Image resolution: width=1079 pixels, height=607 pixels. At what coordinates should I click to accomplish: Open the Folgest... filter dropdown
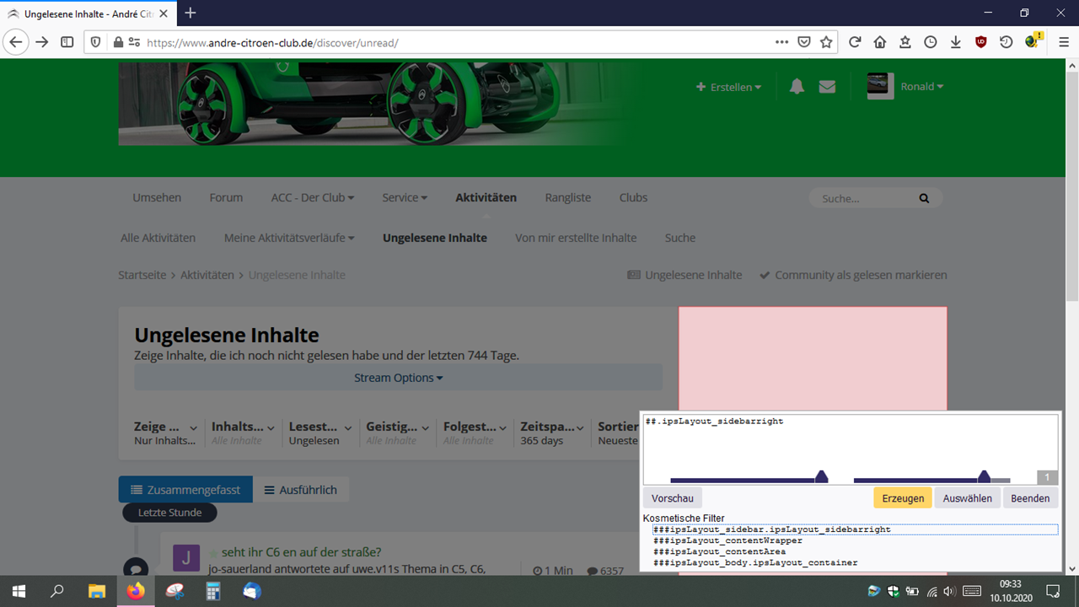click(475, 432)
